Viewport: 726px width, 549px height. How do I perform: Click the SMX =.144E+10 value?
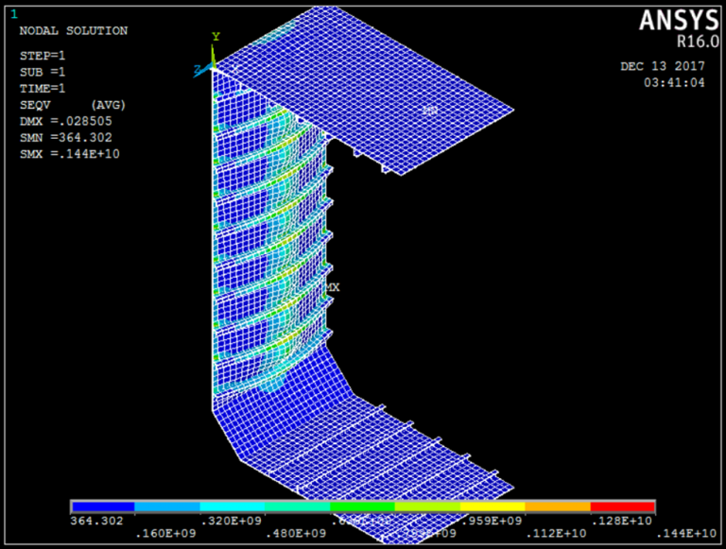(69, 153)
